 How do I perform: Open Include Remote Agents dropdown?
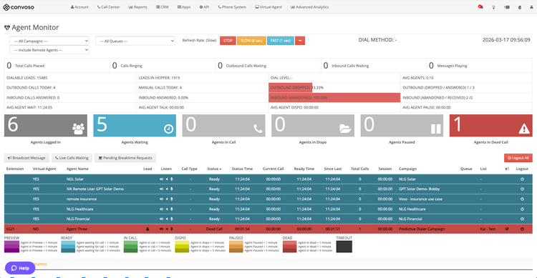(49, 50)
